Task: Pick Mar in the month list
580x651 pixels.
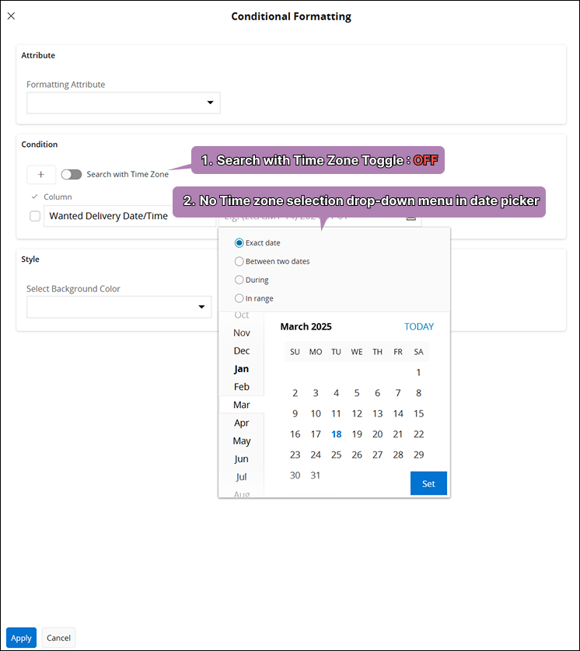Action: (x=241, y=405)
